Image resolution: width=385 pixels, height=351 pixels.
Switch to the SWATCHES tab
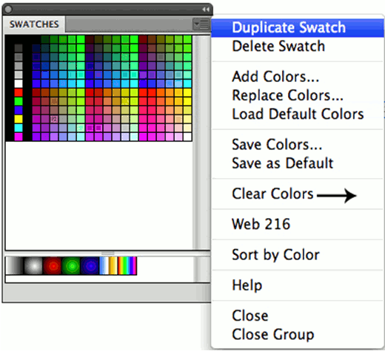tap(34, 24)
